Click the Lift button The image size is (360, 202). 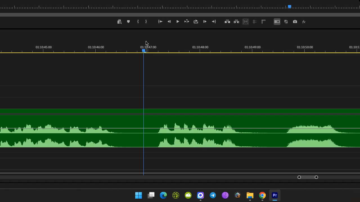point(227,22)
